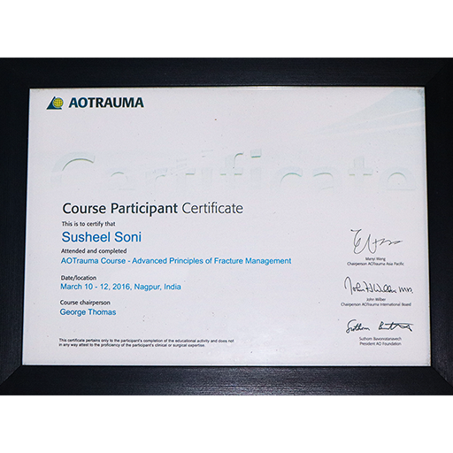The height and width of the screenshot is (453, 453).
Task: Click the 'Date/location' label
Action: pyautogui.click(x=79, y=278)
